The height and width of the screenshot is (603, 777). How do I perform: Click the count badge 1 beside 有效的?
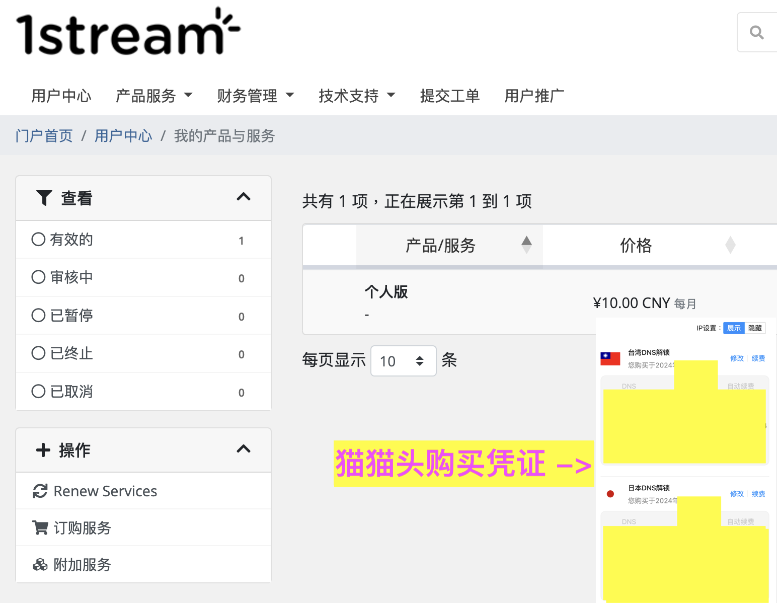[242, 241]
